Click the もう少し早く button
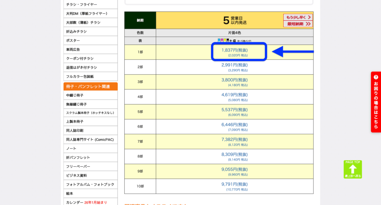 coord(298,17)
